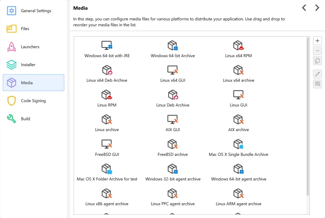This screenshot has width=325, height=218.
Task: Select Linux ARM agent archive
Action: pos(238,197)
